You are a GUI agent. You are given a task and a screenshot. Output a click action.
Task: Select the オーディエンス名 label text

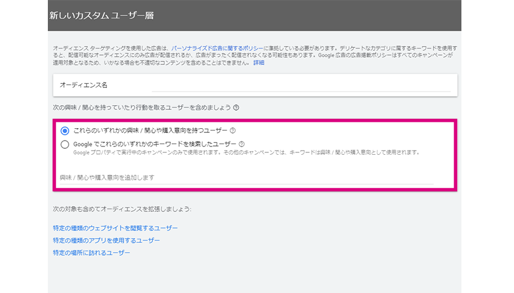[83, 85]
